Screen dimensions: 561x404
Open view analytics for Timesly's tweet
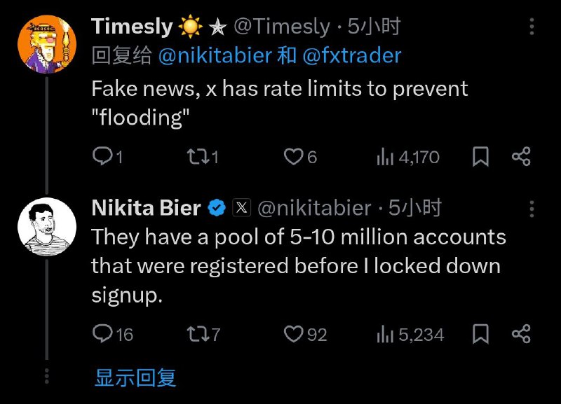coord(385,157)
